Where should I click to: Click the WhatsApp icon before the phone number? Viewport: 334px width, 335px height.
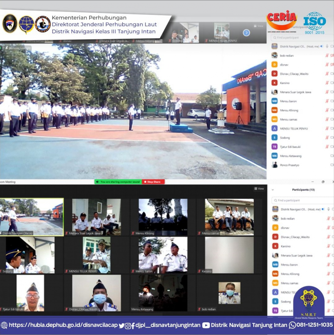pyautogui.click(x=292, y=325)
